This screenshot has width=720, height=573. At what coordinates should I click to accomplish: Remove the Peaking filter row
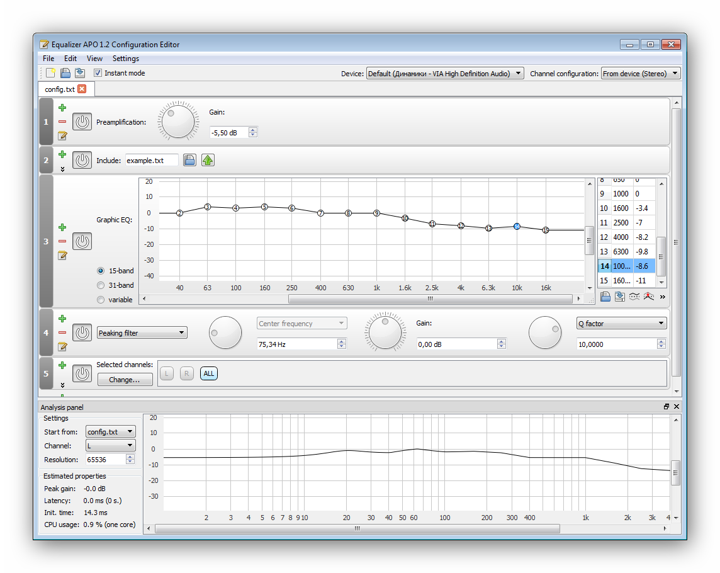(x=62, y=332)
